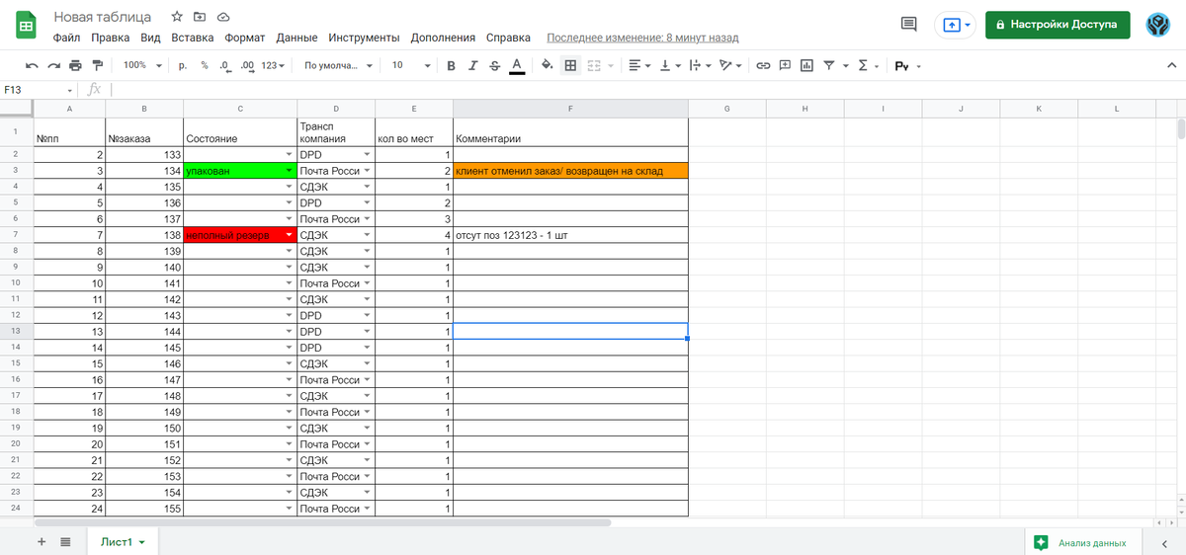The image size is (1186, 555).
Task: Click the decrease decimal places icon
Action: click(x=224, y=65)
